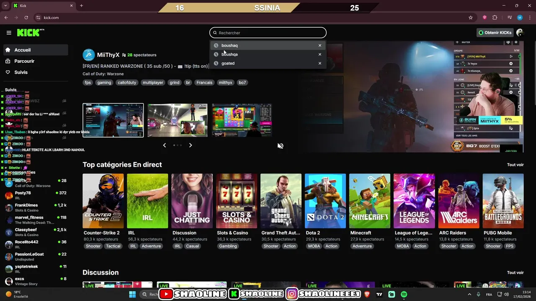Open the PUBG Mobile category card

[503, 201]
